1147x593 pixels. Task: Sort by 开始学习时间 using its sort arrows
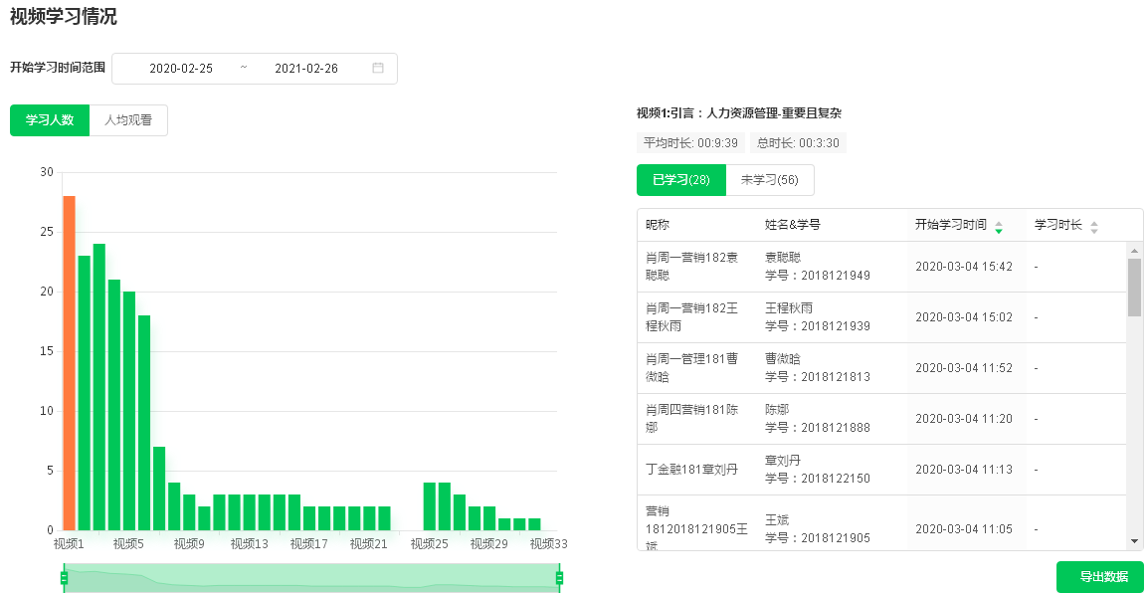999,226
